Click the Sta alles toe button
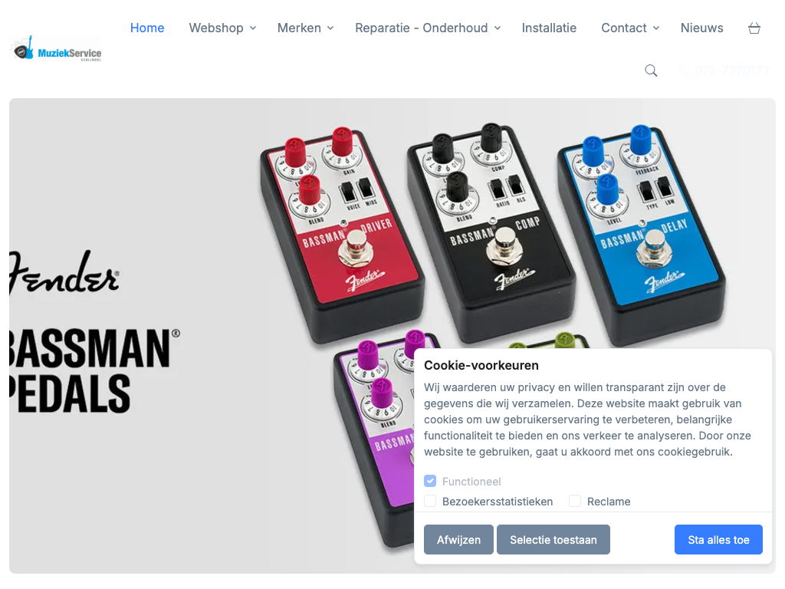This screenshot has height=589, width=785. pos(718,539)
